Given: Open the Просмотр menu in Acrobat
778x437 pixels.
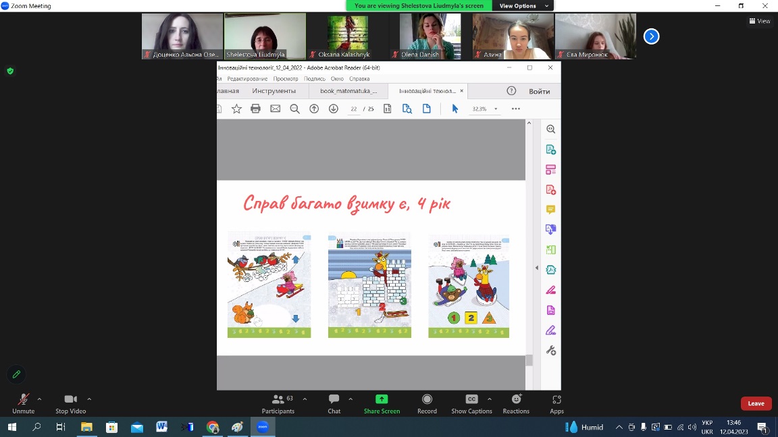Looking at the screenshot, I should (286, 79).
